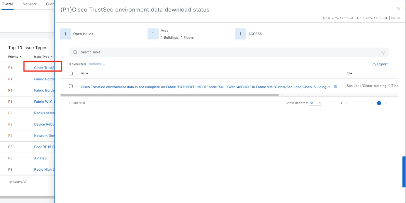406x203 pixels.
Task: Switch to the Overall tab
Action: (8, 4)
